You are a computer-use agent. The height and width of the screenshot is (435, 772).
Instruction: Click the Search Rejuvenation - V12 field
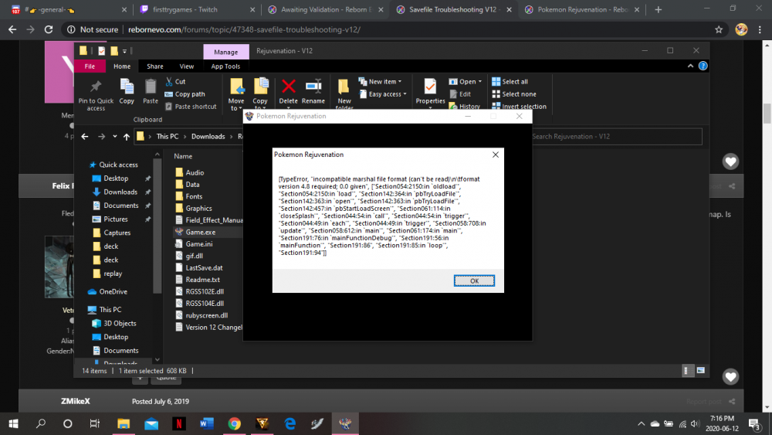[616, 137]
